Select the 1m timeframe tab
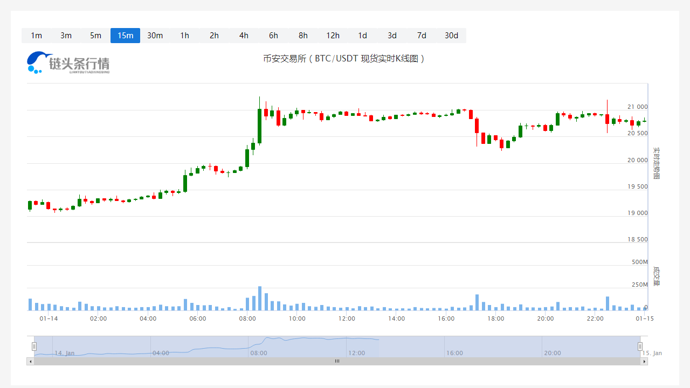This screenshot has width=690, height=388. [36, 36]
